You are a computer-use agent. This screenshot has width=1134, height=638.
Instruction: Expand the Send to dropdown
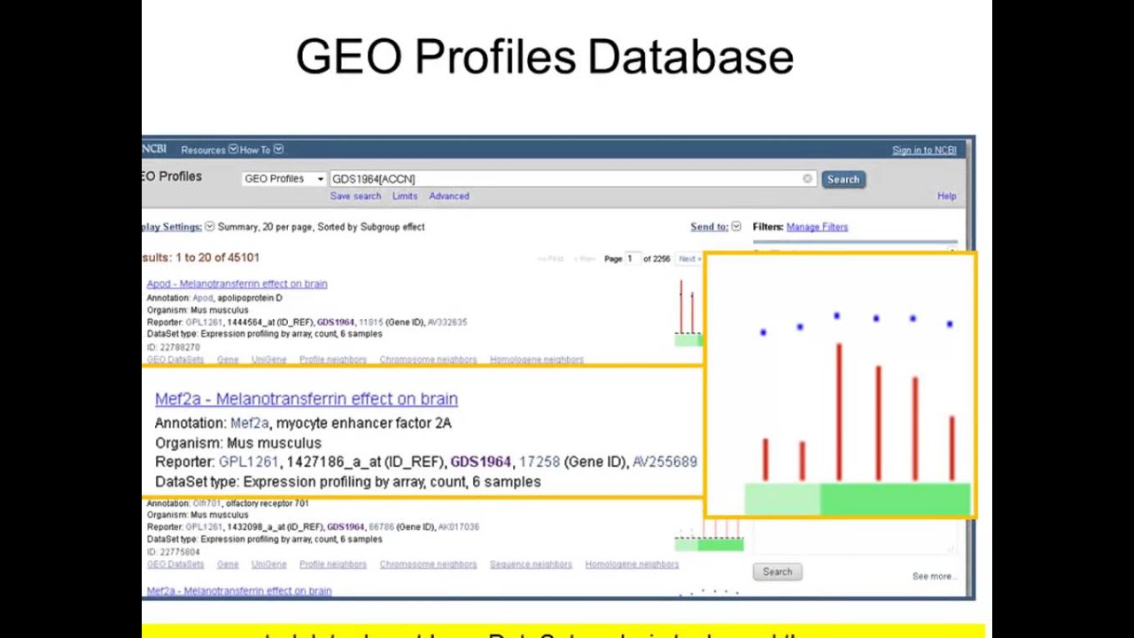[716, 227]
